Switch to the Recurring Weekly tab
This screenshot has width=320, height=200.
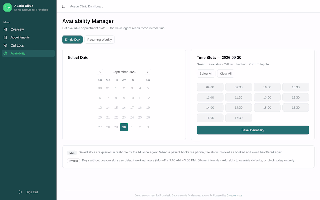click(x=99, y=40)
